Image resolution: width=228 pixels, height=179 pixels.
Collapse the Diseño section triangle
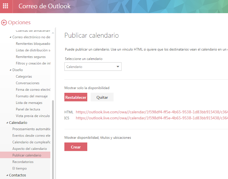pos(10,70)
